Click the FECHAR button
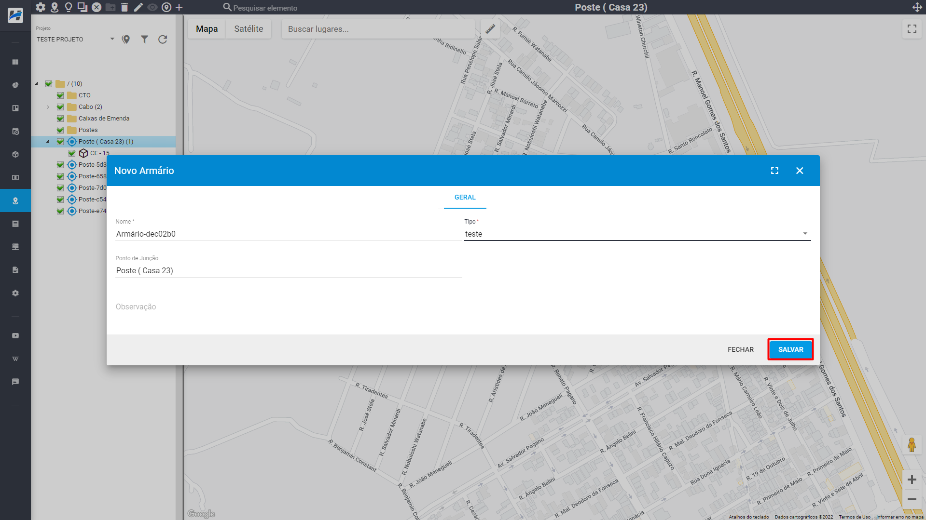Viewport: 926px width, 520px height. pyautogui.click(x=741, y=349)
